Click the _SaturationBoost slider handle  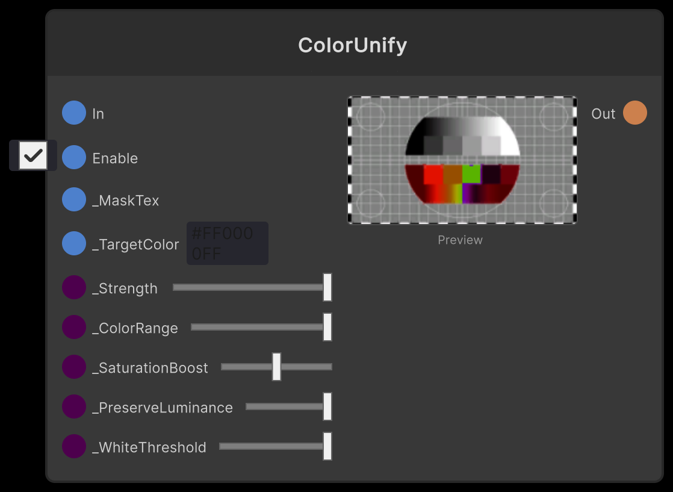[x=276, y=367]
